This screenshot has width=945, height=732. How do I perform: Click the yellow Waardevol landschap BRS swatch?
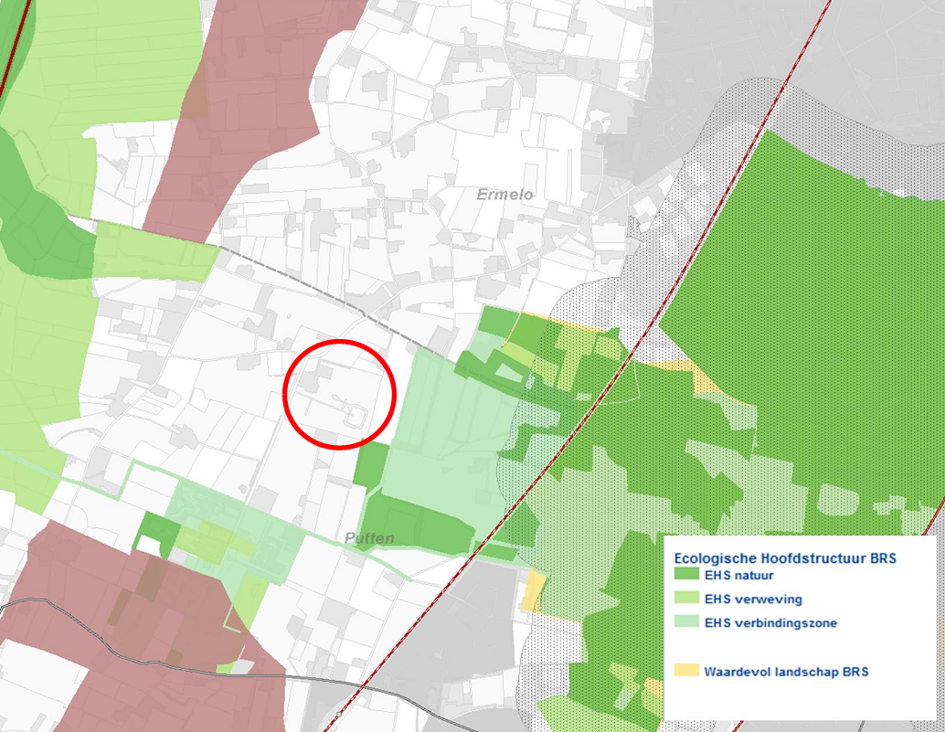coord(685,671)
